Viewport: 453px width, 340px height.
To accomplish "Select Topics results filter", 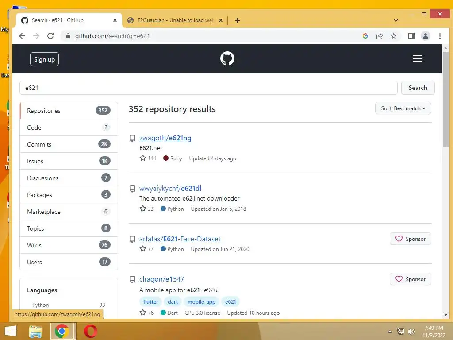I will click(69, 228).
